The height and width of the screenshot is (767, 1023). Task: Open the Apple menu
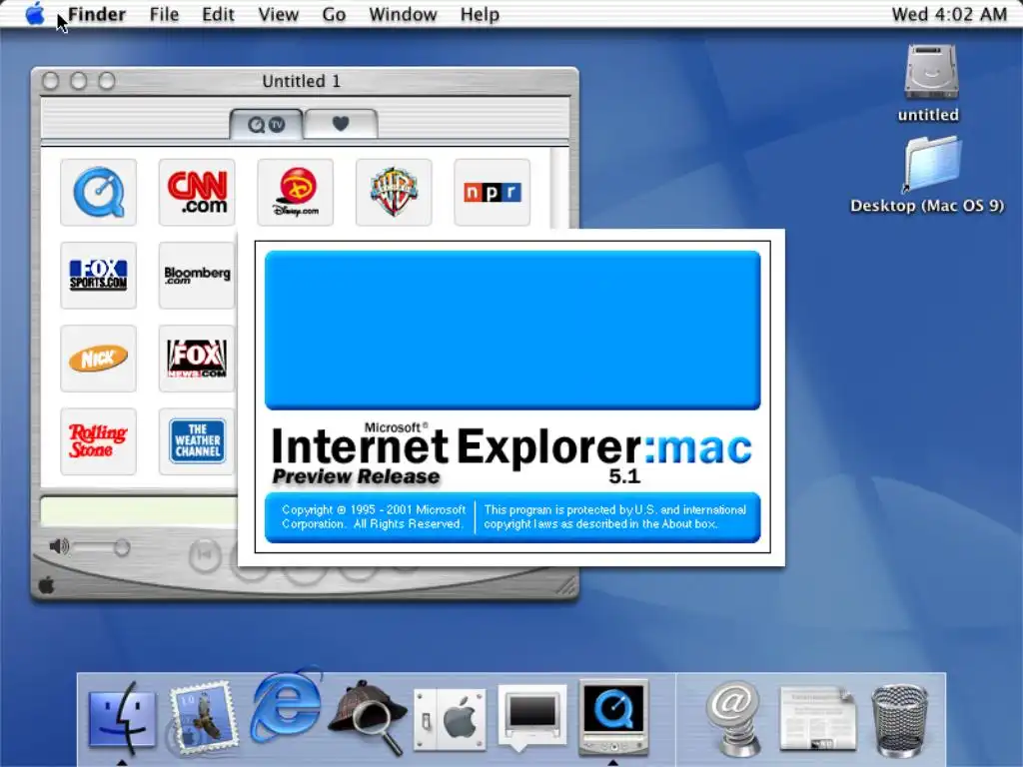coord(35,14)
